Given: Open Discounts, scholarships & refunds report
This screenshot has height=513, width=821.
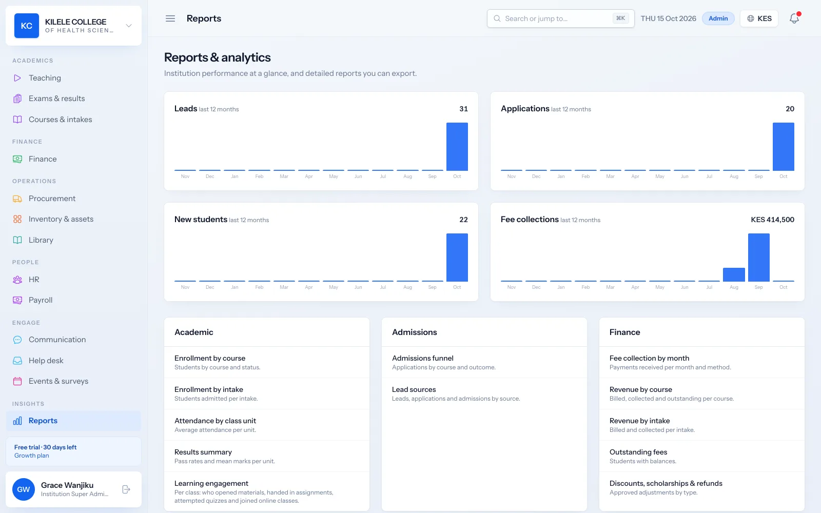Looking at the screenshot, I should click(x=702, y=487).
